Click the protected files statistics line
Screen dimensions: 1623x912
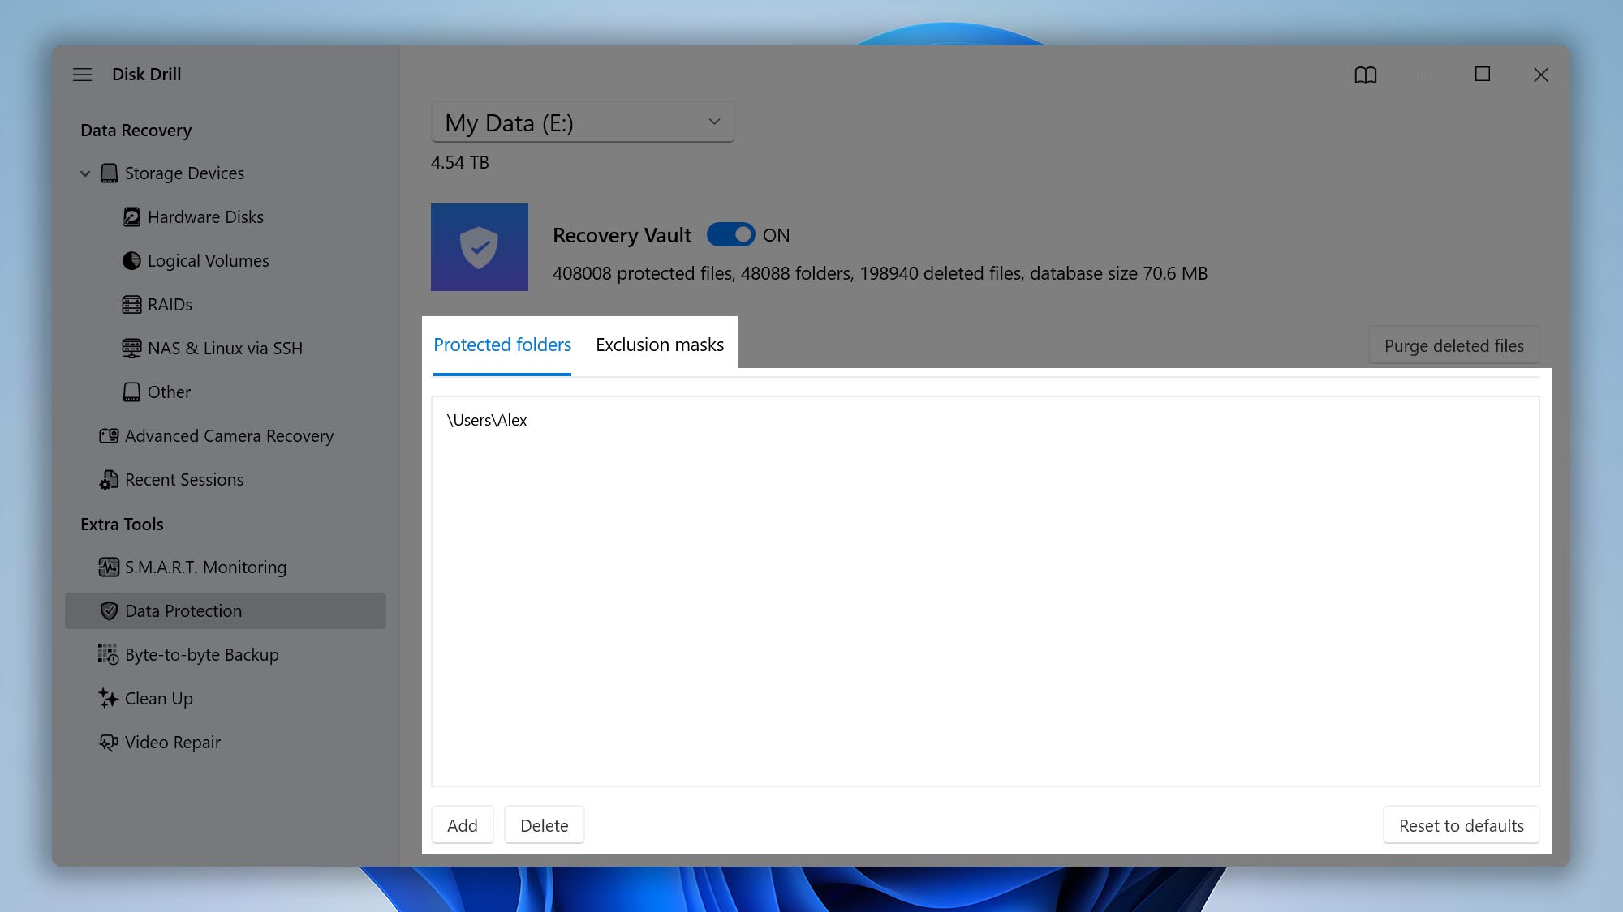880,274
